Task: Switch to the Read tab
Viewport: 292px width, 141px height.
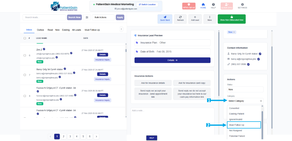Action: 50,30
